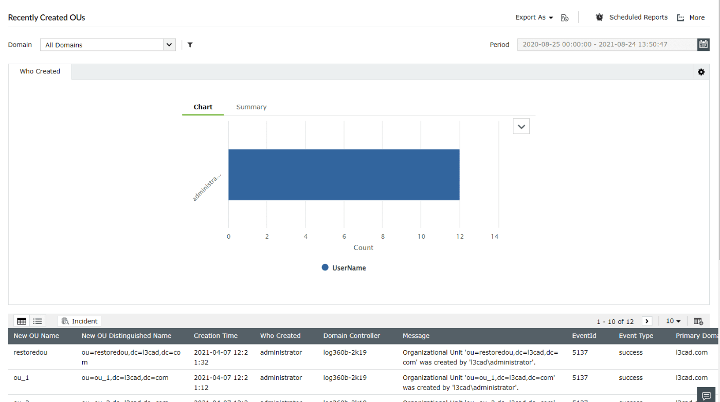Select the Who Created tab

pyautogui.click(x=40, y=71)
